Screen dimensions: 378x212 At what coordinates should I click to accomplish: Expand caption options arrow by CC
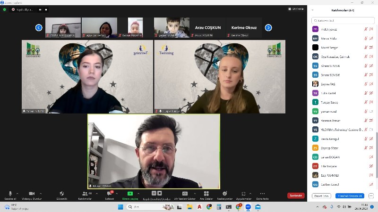[195, 194]
